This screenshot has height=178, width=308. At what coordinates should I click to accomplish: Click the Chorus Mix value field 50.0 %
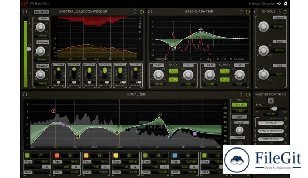pyautogui.click(x=278, y=75)
